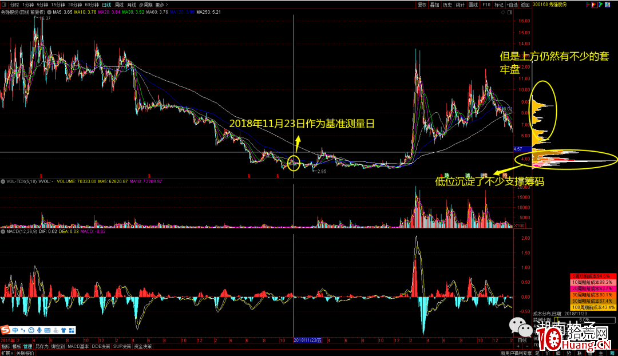This screenshot has height=356, width=618.
Task: Click the blue grid panel icon
Action: point(607,5)
